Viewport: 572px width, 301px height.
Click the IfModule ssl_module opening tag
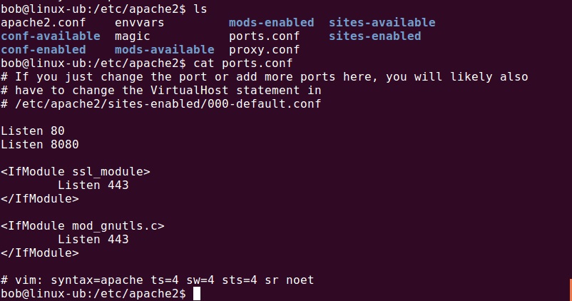76,171
